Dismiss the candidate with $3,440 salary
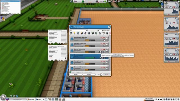 click(108, 36)
